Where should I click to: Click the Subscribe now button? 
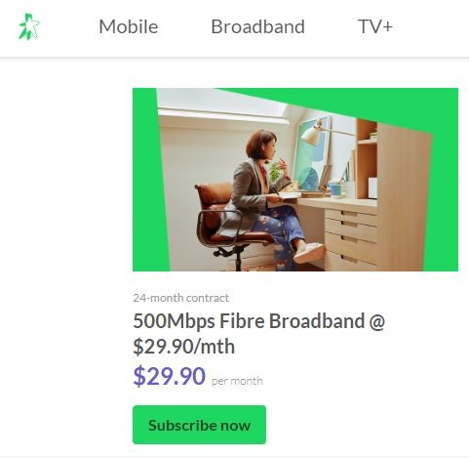click(199, 425)
